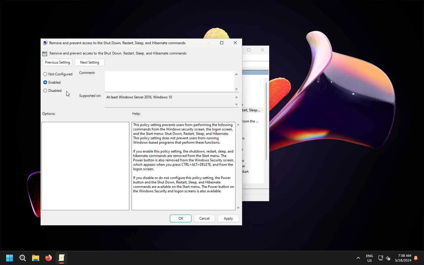Select the Not Configured option
The image size is (424, 265).
click(x=58, y=74)
